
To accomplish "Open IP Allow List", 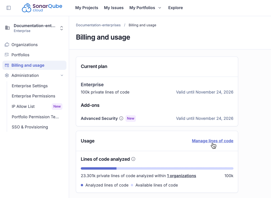I will point(23,107).
